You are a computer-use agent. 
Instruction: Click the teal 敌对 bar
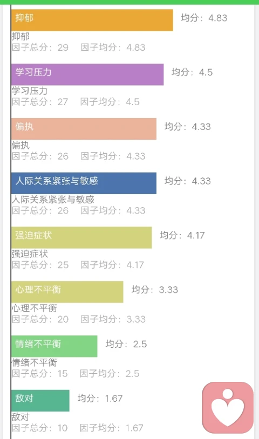[40, 400]
